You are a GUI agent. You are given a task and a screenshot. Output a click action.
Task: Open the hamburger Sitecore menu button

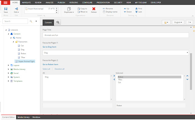pyautogui.click(x=5, y=2)
